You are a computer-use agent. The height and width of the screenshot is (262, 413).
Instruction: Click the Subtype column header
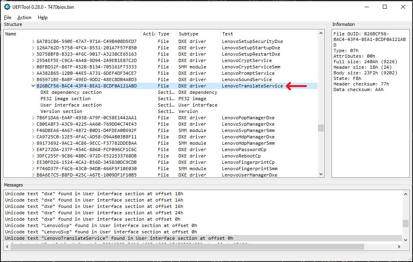[199, 34]
